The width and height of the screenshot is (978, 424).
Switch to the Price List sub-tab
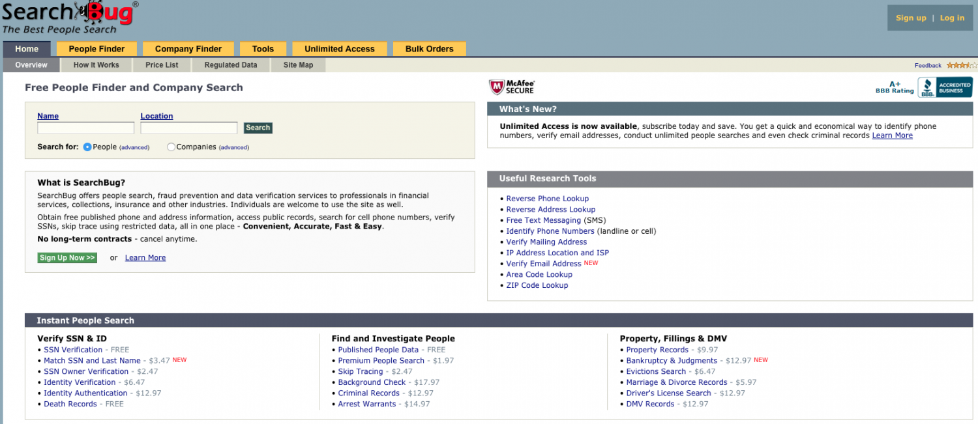(162, 65)
